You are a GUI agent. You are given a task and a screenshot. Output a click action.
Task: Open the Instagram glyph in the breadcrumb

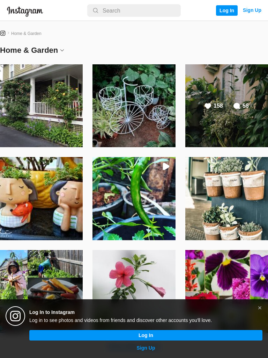(x=3, y=33)
